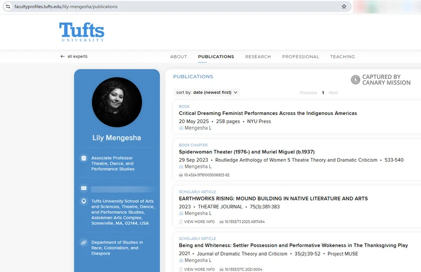
Task: Open the Research tab
Action: pos(258,57)
